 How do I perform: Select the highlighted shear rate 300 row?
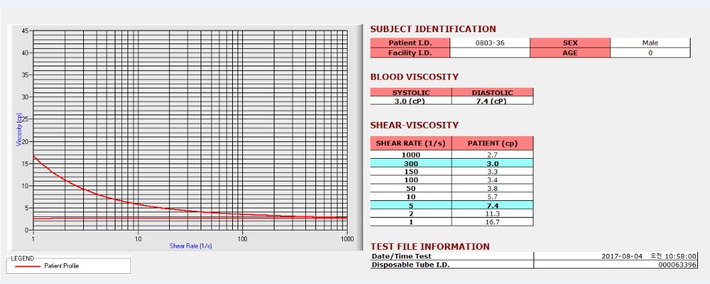click(x=452, y=163)
